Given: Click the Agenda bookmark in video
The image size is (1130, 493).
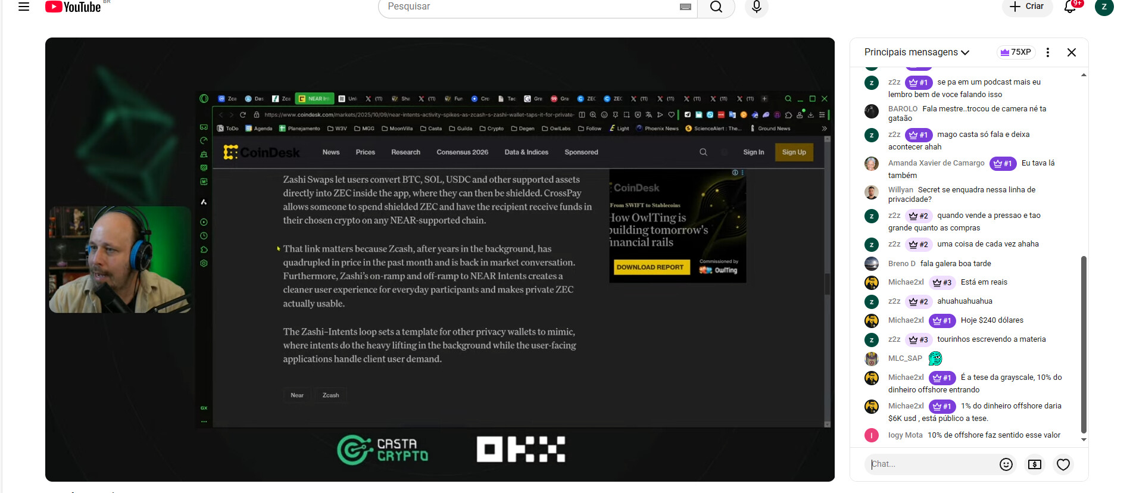Looking at the screenshot, I should tap(259, 129).
